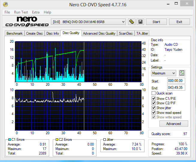Minimize the Nero CD-DVD Speed window

(168, 4)
